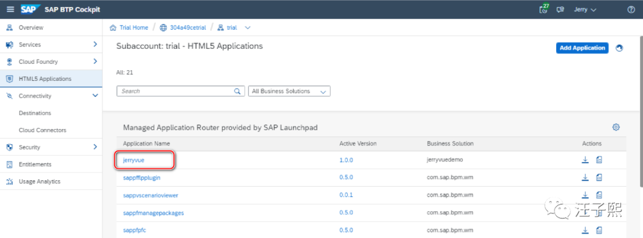Click the search magnifier icon

coord(238,91)
